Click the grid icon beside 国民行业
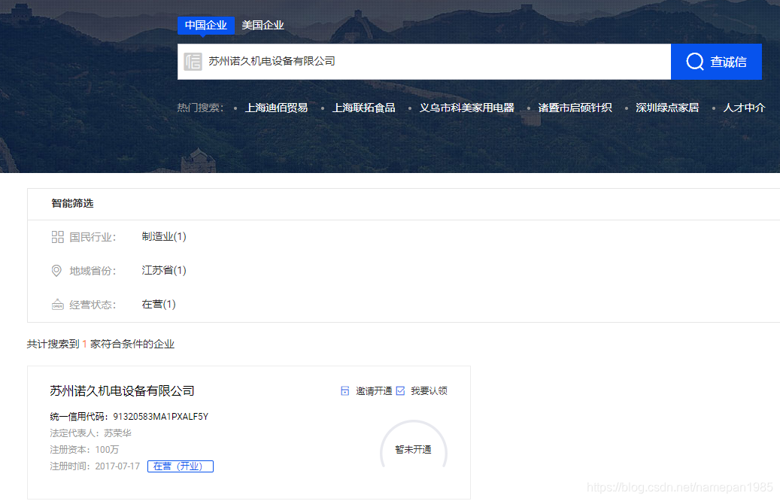This screenshot has height=501, width=780. 58,236
